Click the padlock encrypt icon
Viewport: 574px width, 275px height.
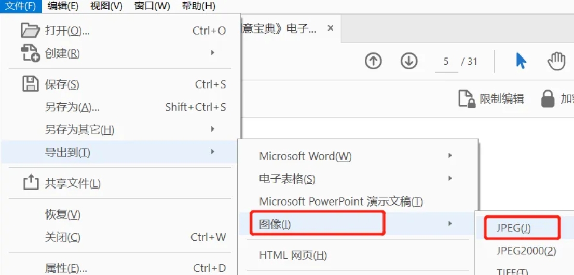click(548, 98)
